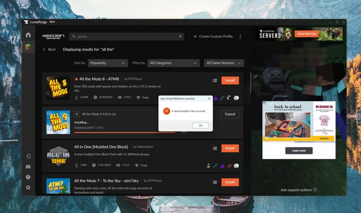The image size is (361, 213).
Task: Open the Discord icon in the sidebar
Action: point(28,167)
